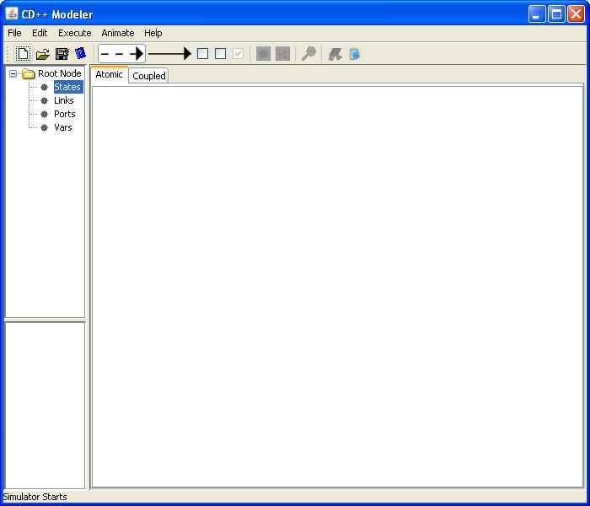The height and width of the screenshot is (506, 590).
Task: Click the greyed circle state icon
Action: tap(263, 54)
